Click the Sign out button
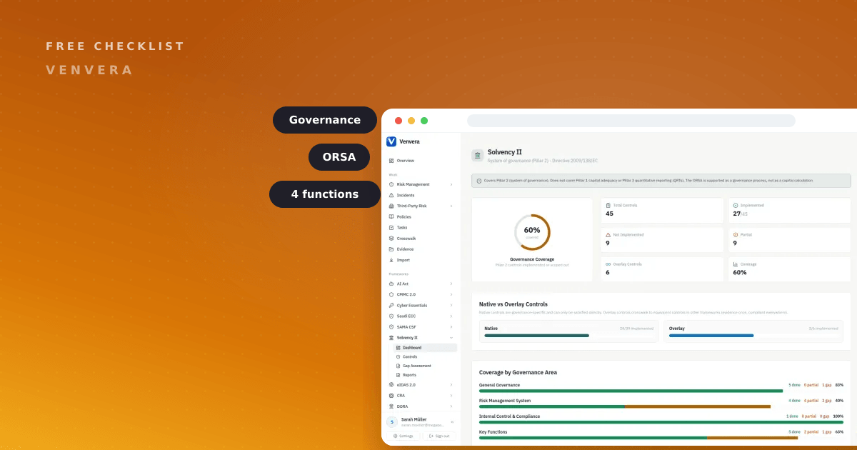 (x=439, y=436)
